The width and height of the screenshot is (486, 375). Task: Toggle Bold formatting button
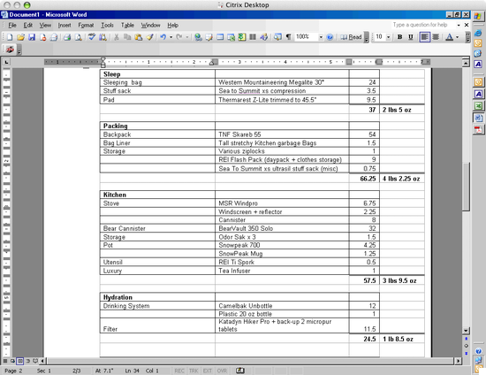pyautogui.click(x=399, y=37)
